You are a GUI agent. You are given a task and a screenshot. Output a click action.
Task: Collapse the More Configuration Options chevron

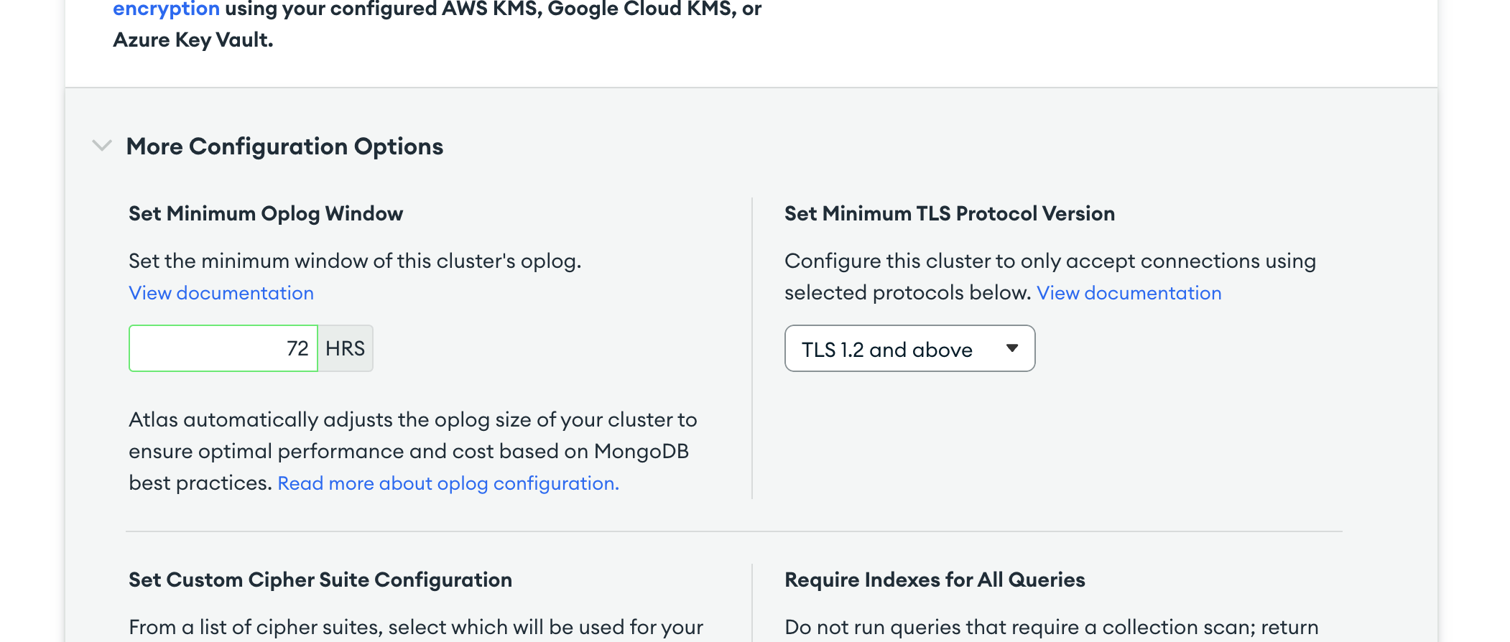pyautogui.click(x=102, y=146)
